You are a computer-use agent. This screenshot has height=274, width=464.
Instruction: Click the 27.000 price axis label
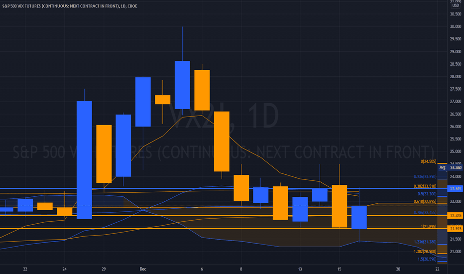click(456, 101)
